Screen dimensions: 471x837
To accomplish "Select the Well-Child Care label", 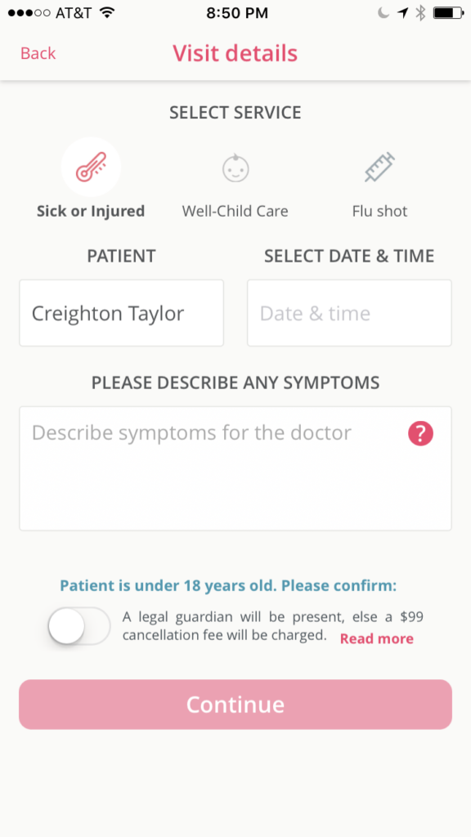I will click(235, 212).
